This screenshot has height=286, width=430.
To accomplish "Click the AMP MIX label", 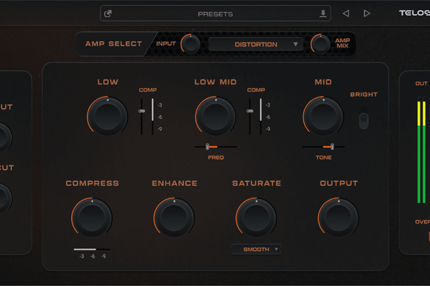I will tap(342, 43).
